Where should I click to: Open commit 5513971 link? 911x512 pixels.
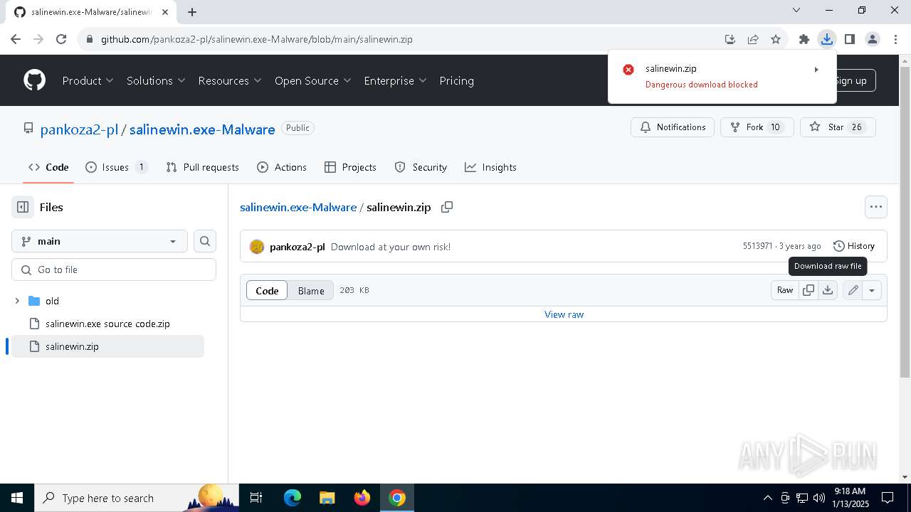coord(757,246)
